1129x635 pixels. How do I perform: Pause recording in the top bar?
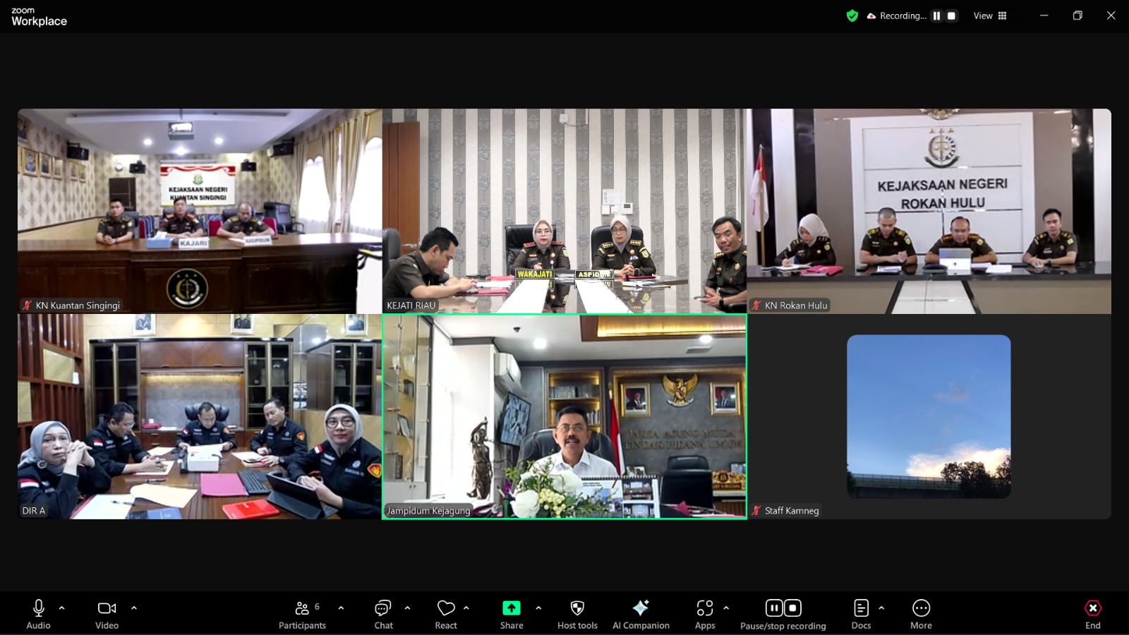point(936,16)
